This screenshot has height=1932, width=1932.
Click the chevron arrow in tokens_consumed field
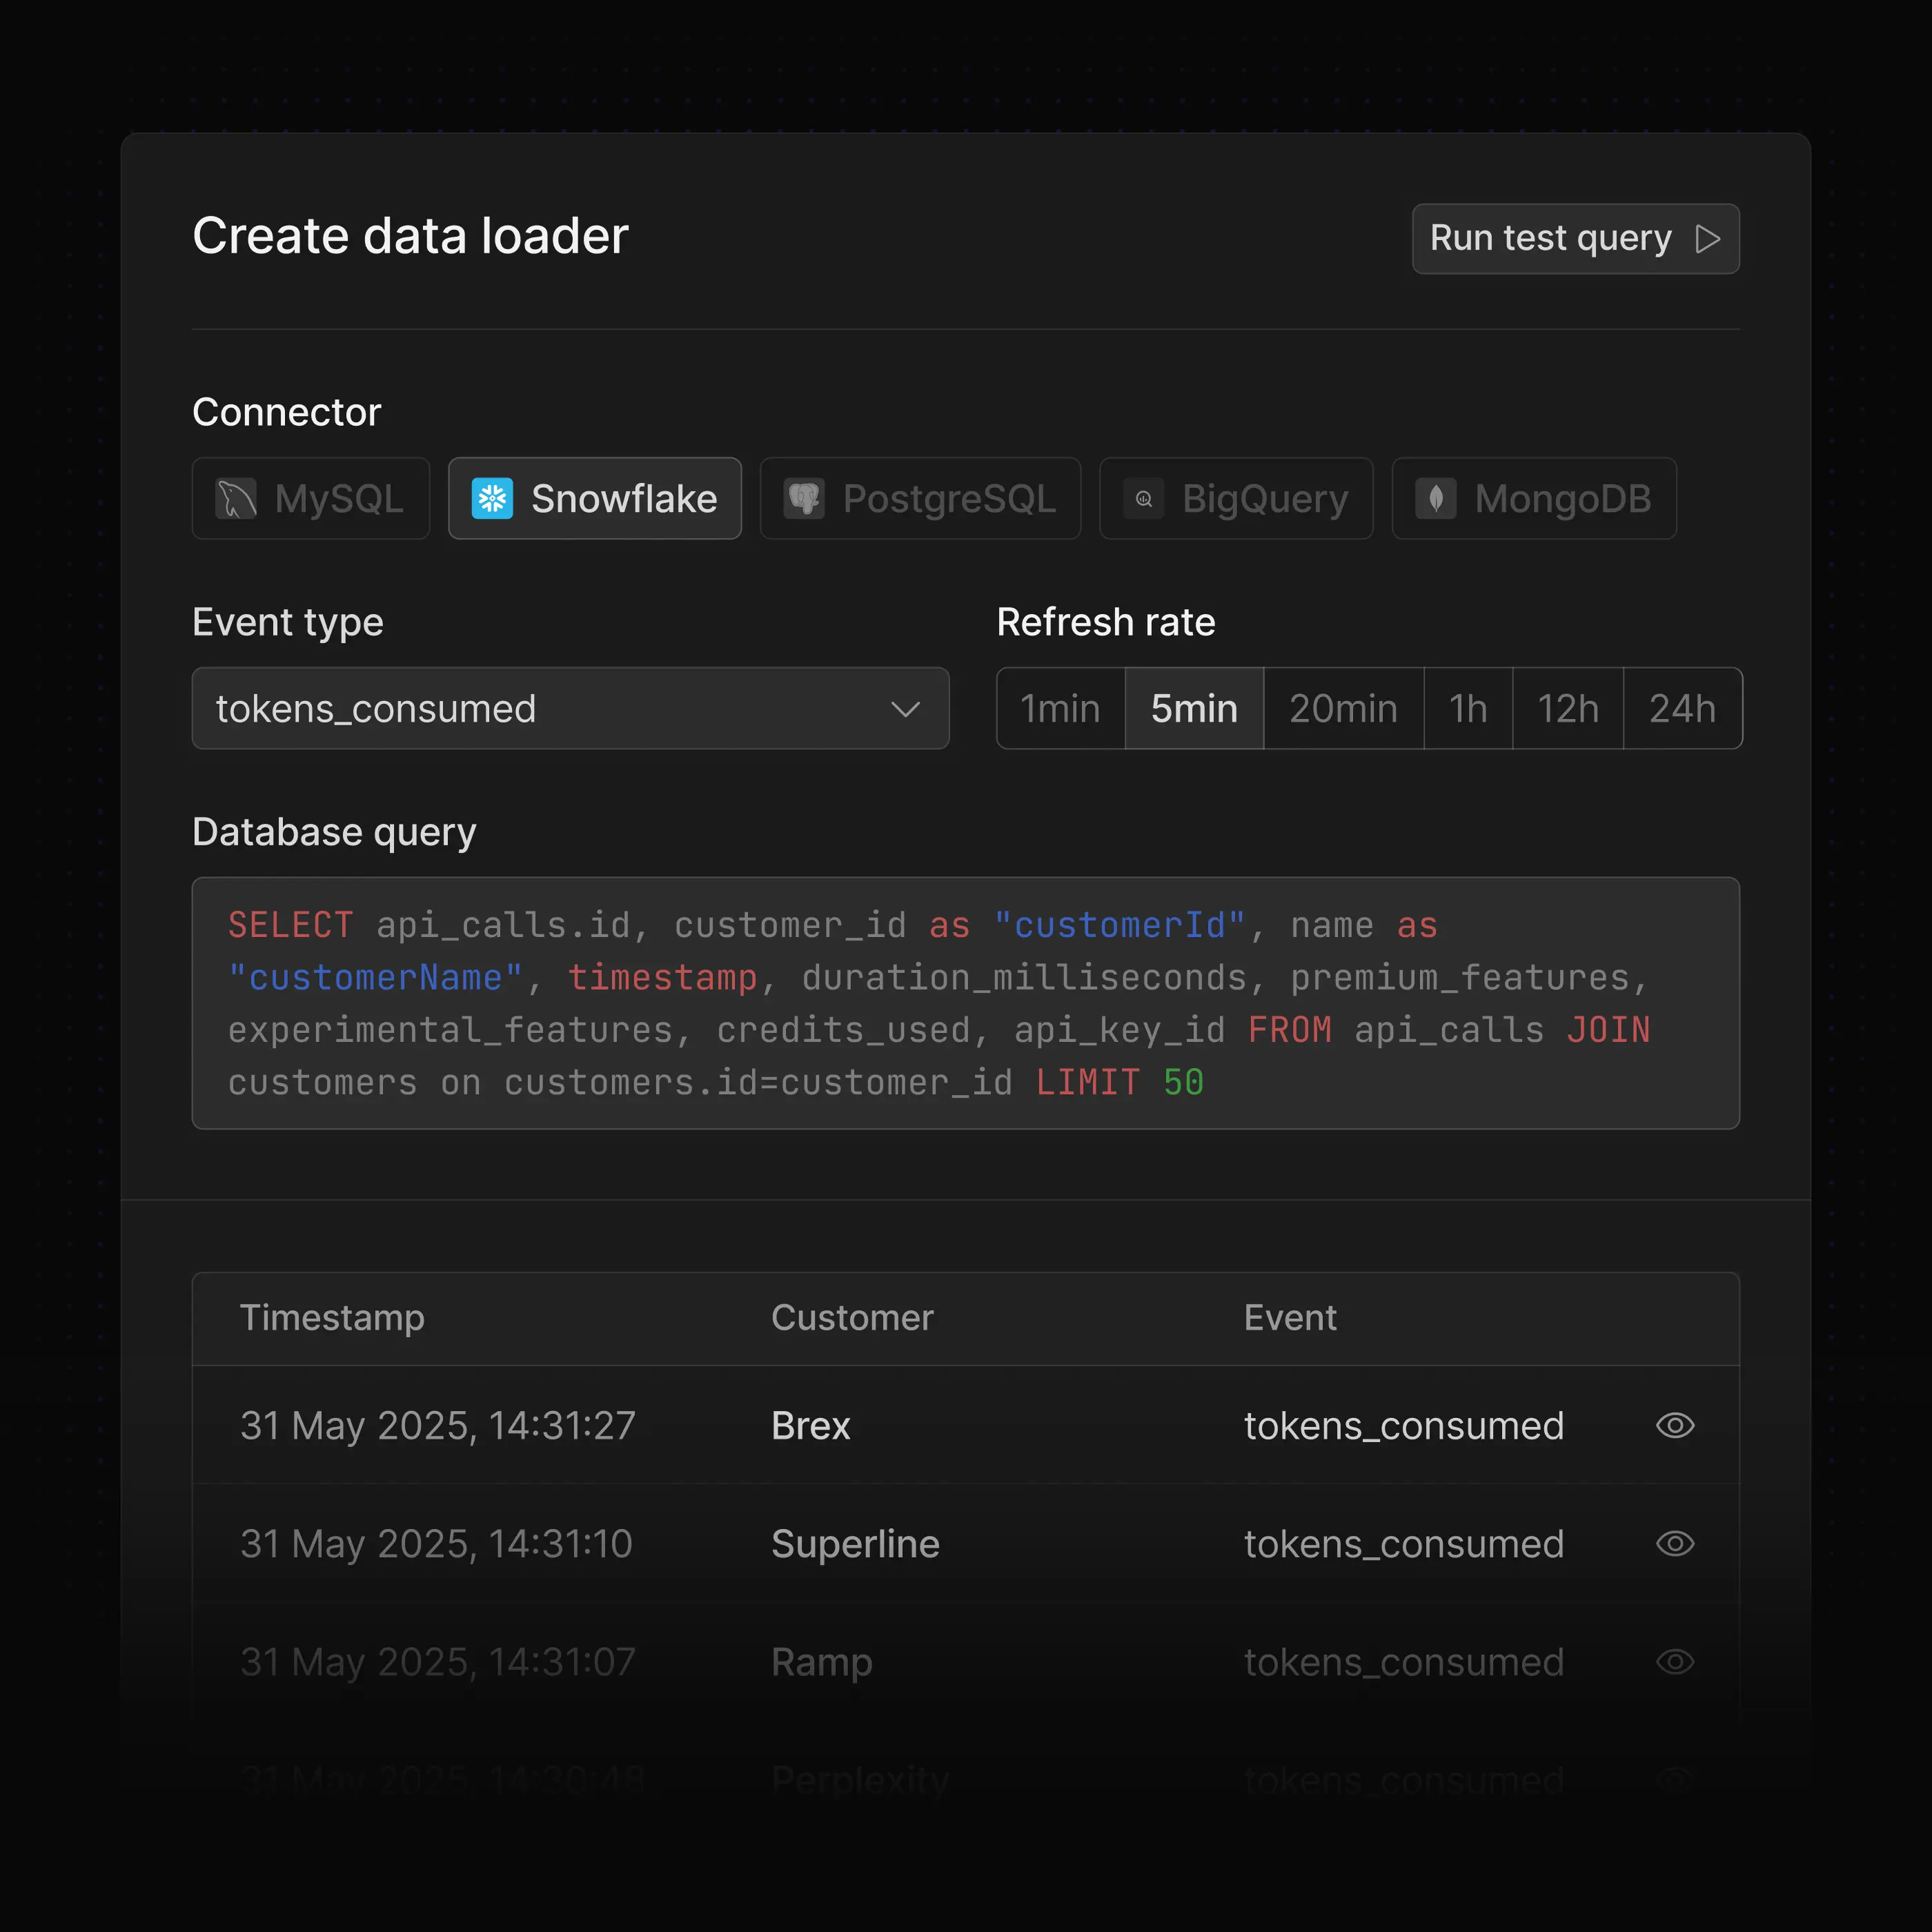coord(905,709)
